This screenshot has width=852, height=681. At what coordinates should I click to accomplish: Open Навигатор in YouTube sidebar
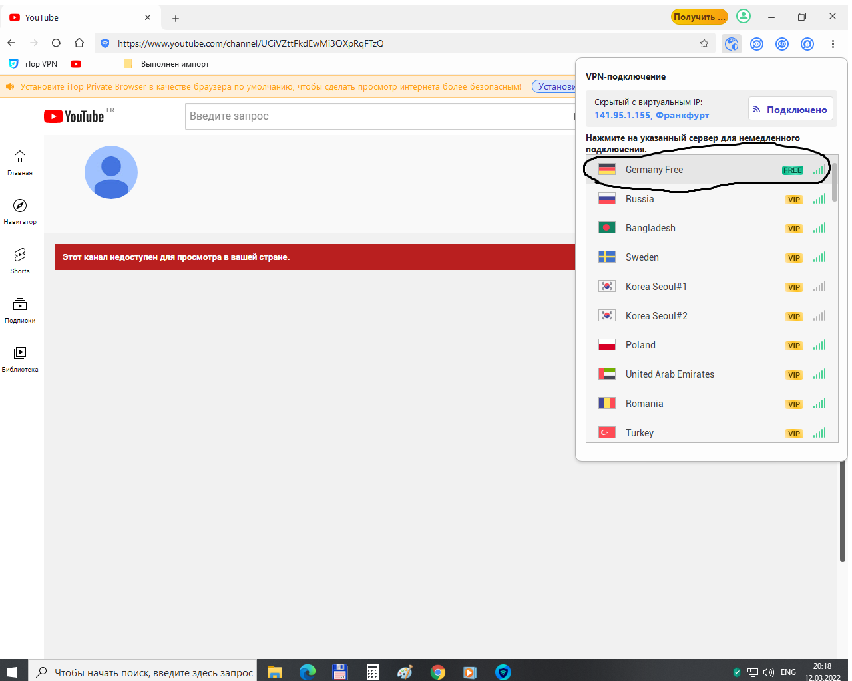(20, 212)
